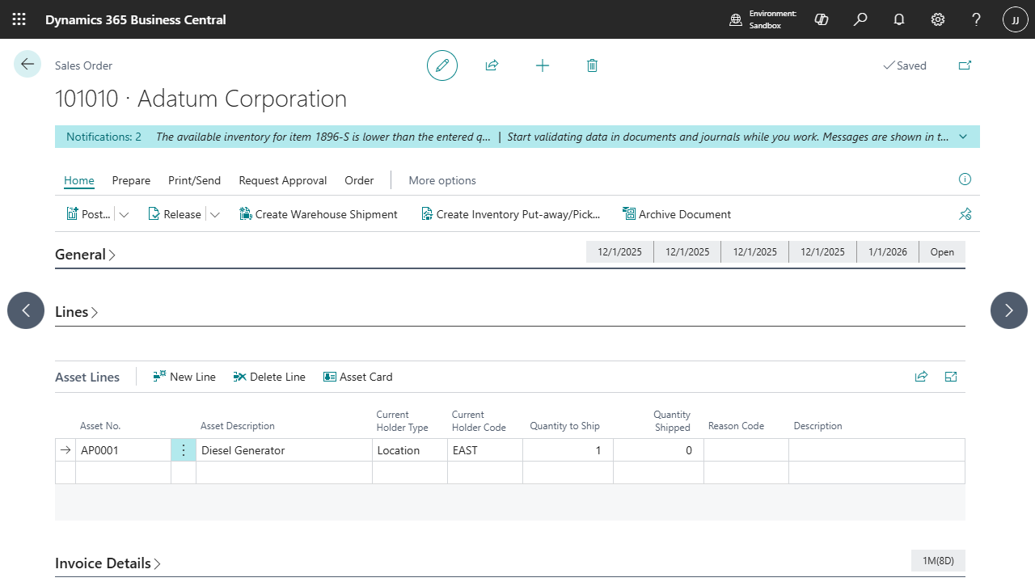The width and height of the screenshot is (1035, 582).
Task: Click the pin action bar icon
Action: 965,214
